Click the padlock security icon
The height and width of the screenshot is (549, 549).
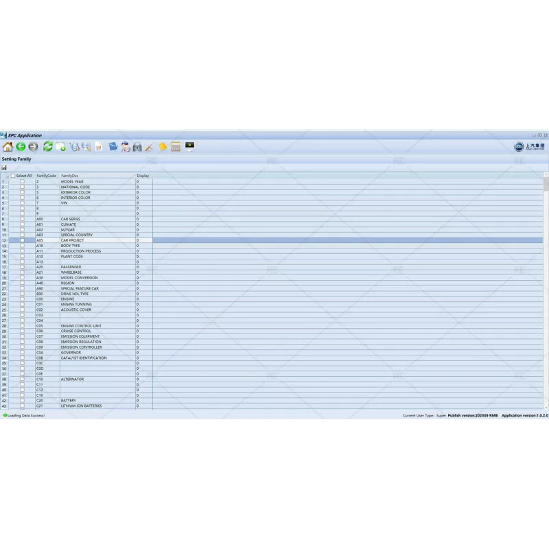coord(138,147)
